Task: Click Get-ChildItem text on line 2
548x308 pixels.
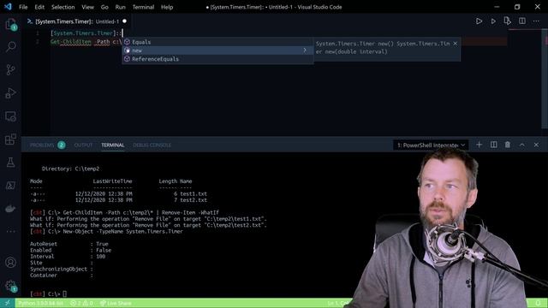Action: (x=70, y=42)
